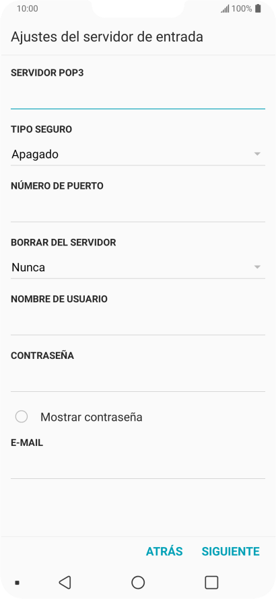Expand the Borrar del servidor dropdown arrow
Image resolution: width=276 pixels, height=599 pixels.
click(257, 267)
